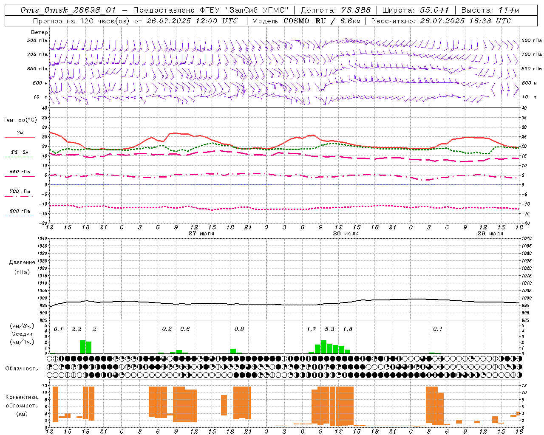Click the tallest green precipitation bar under 5.3
Viewport: 544px width, 435px height.
pyautogui.click(x=323, y=347)
